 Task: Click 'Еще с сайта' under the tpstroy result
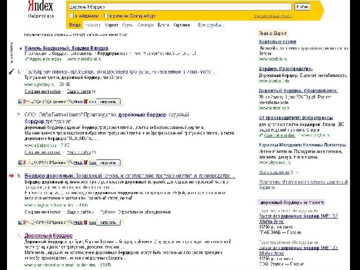[x=79, y=91]
